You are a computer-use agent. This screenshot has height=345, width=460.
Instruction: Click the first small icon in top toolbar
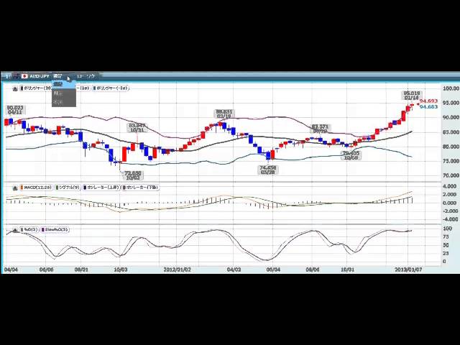click(8, 76)
